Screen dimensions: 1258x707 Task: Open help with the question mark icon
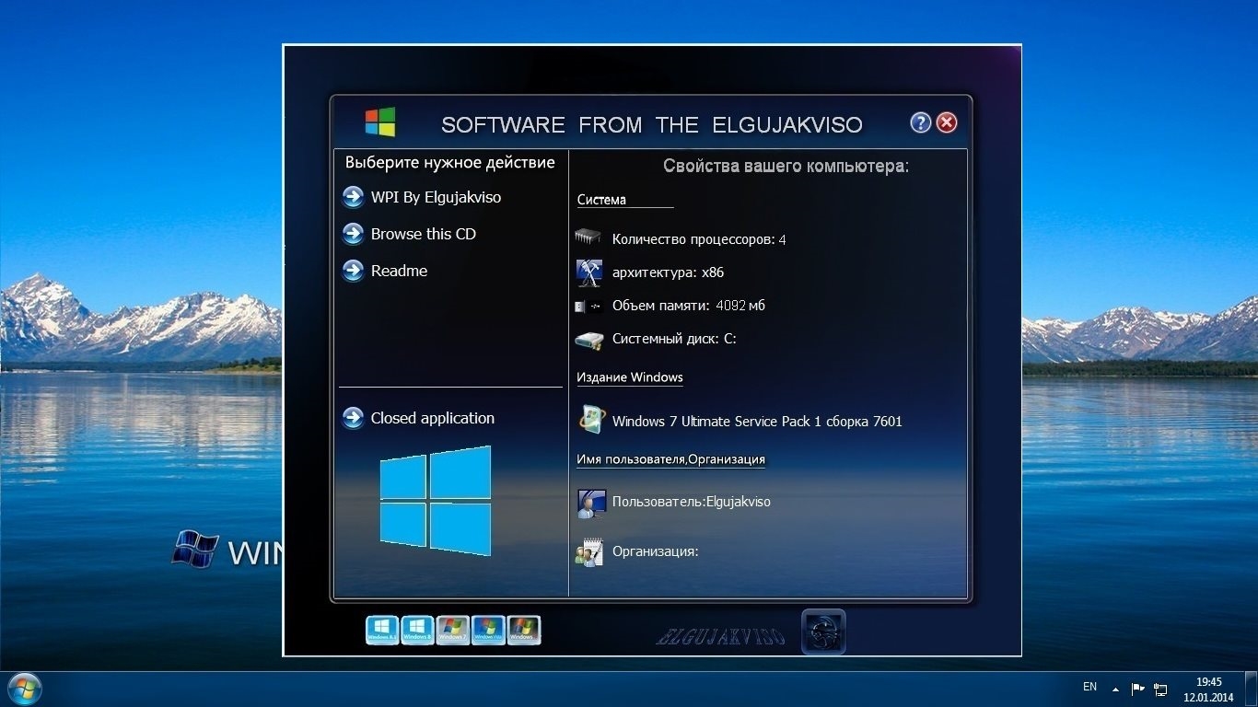[921, 122]
